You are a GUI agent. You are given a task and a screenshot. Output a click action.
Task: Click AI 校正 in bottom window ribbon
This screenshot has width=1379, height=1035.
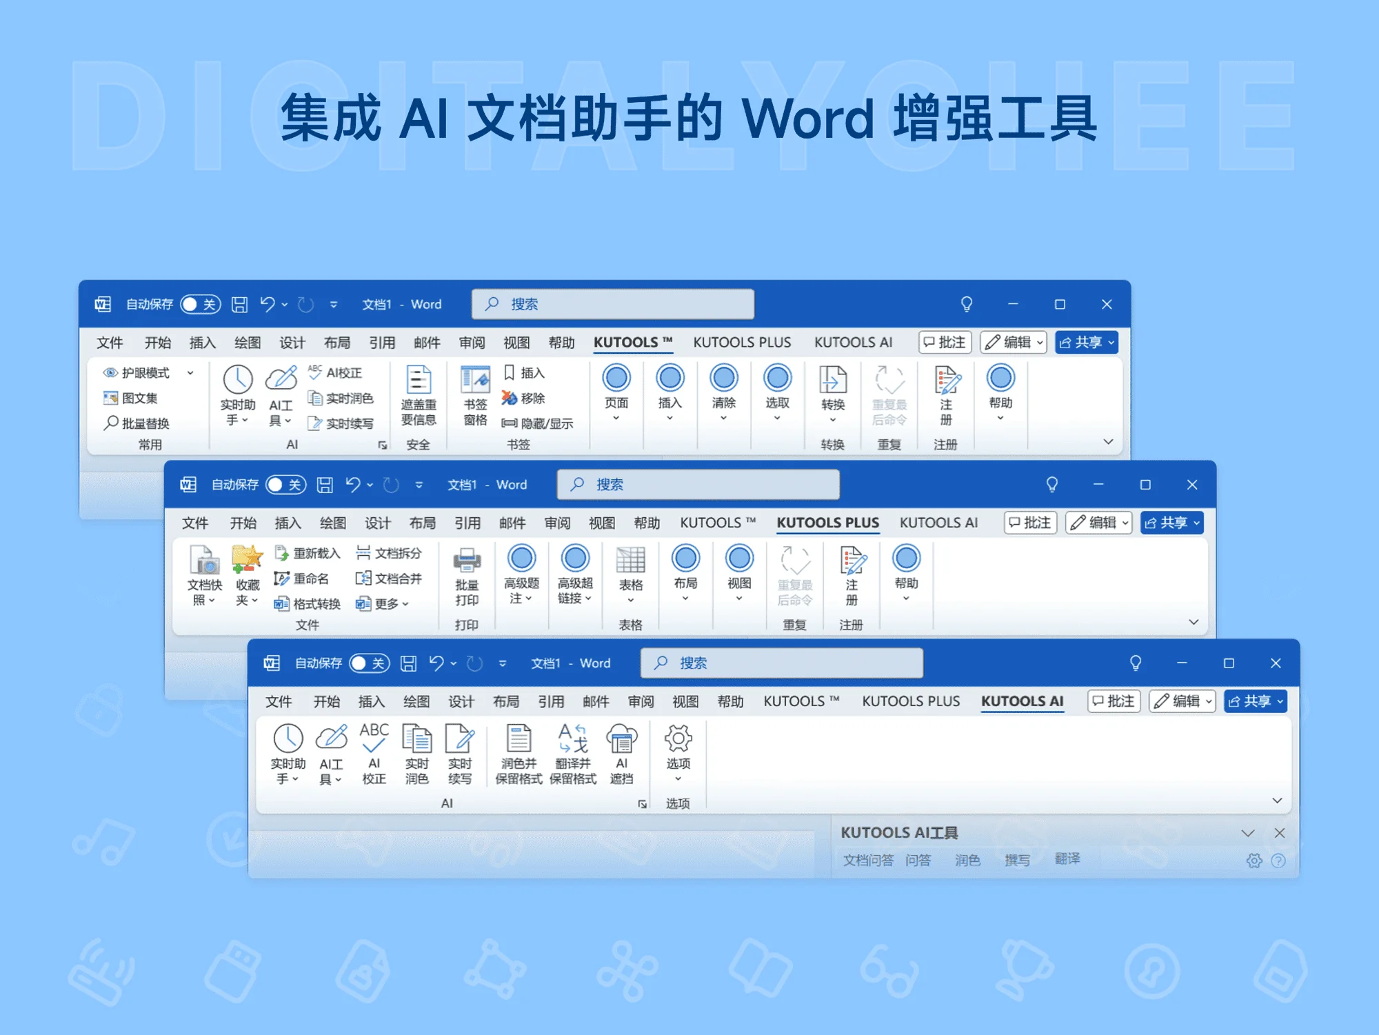click(x=374, y=754)
